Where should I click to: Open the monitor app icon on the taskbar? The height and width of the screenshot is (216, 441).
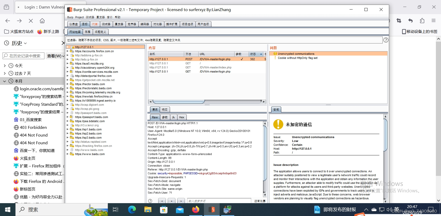228,210
